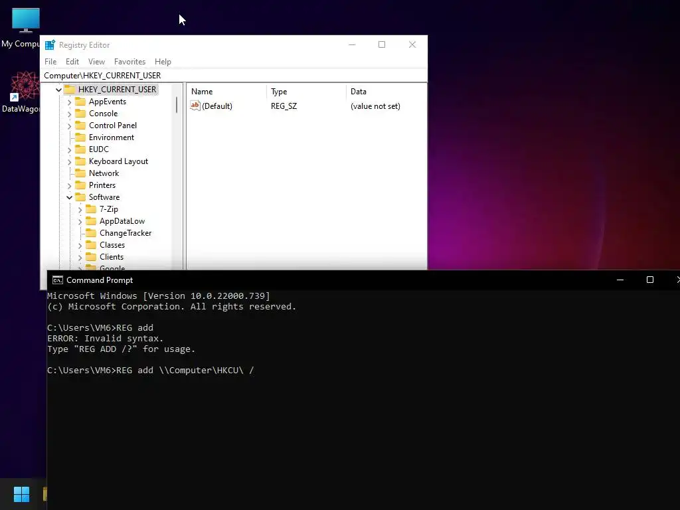Click the "(value not set)" data cell

pos(375,106)
